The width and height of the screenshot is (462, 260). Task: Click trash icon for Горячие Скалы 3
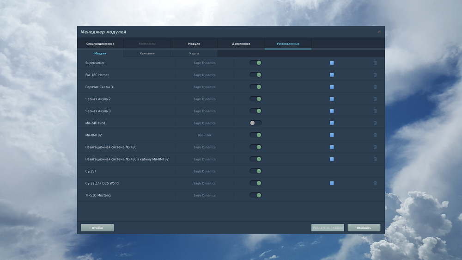[x=375, y=87]
